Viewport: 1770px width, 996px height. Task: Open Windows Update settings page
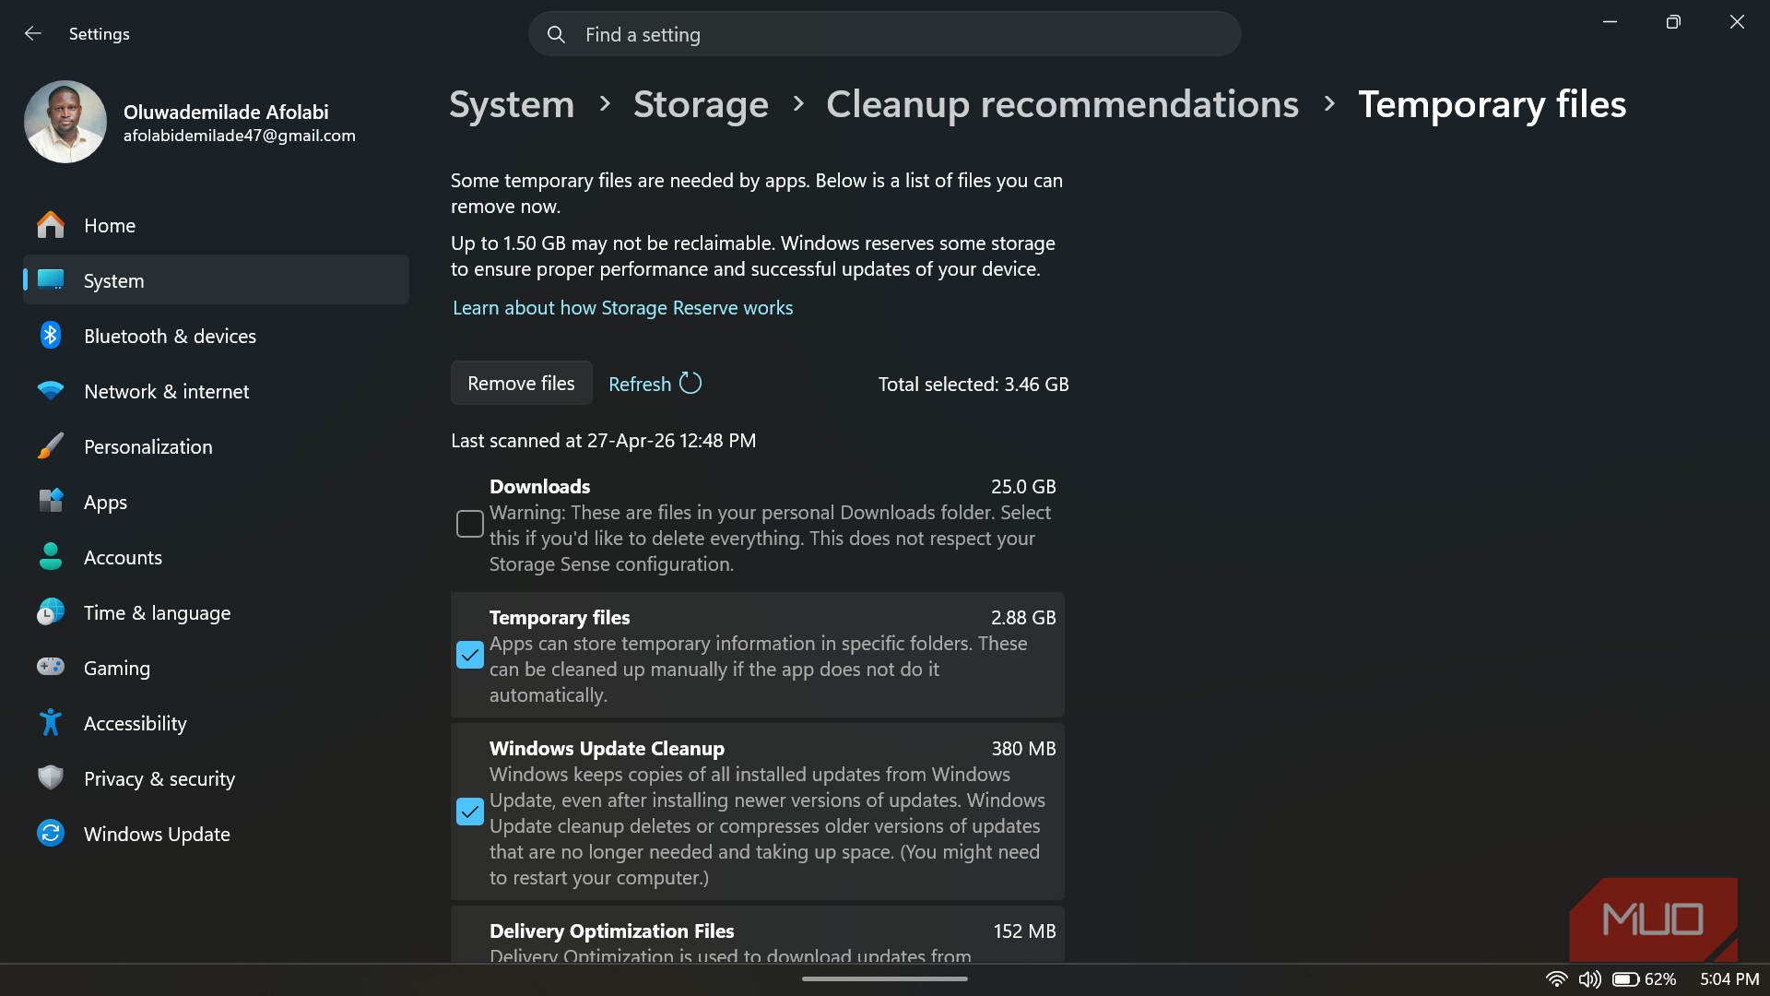point(216,834)
